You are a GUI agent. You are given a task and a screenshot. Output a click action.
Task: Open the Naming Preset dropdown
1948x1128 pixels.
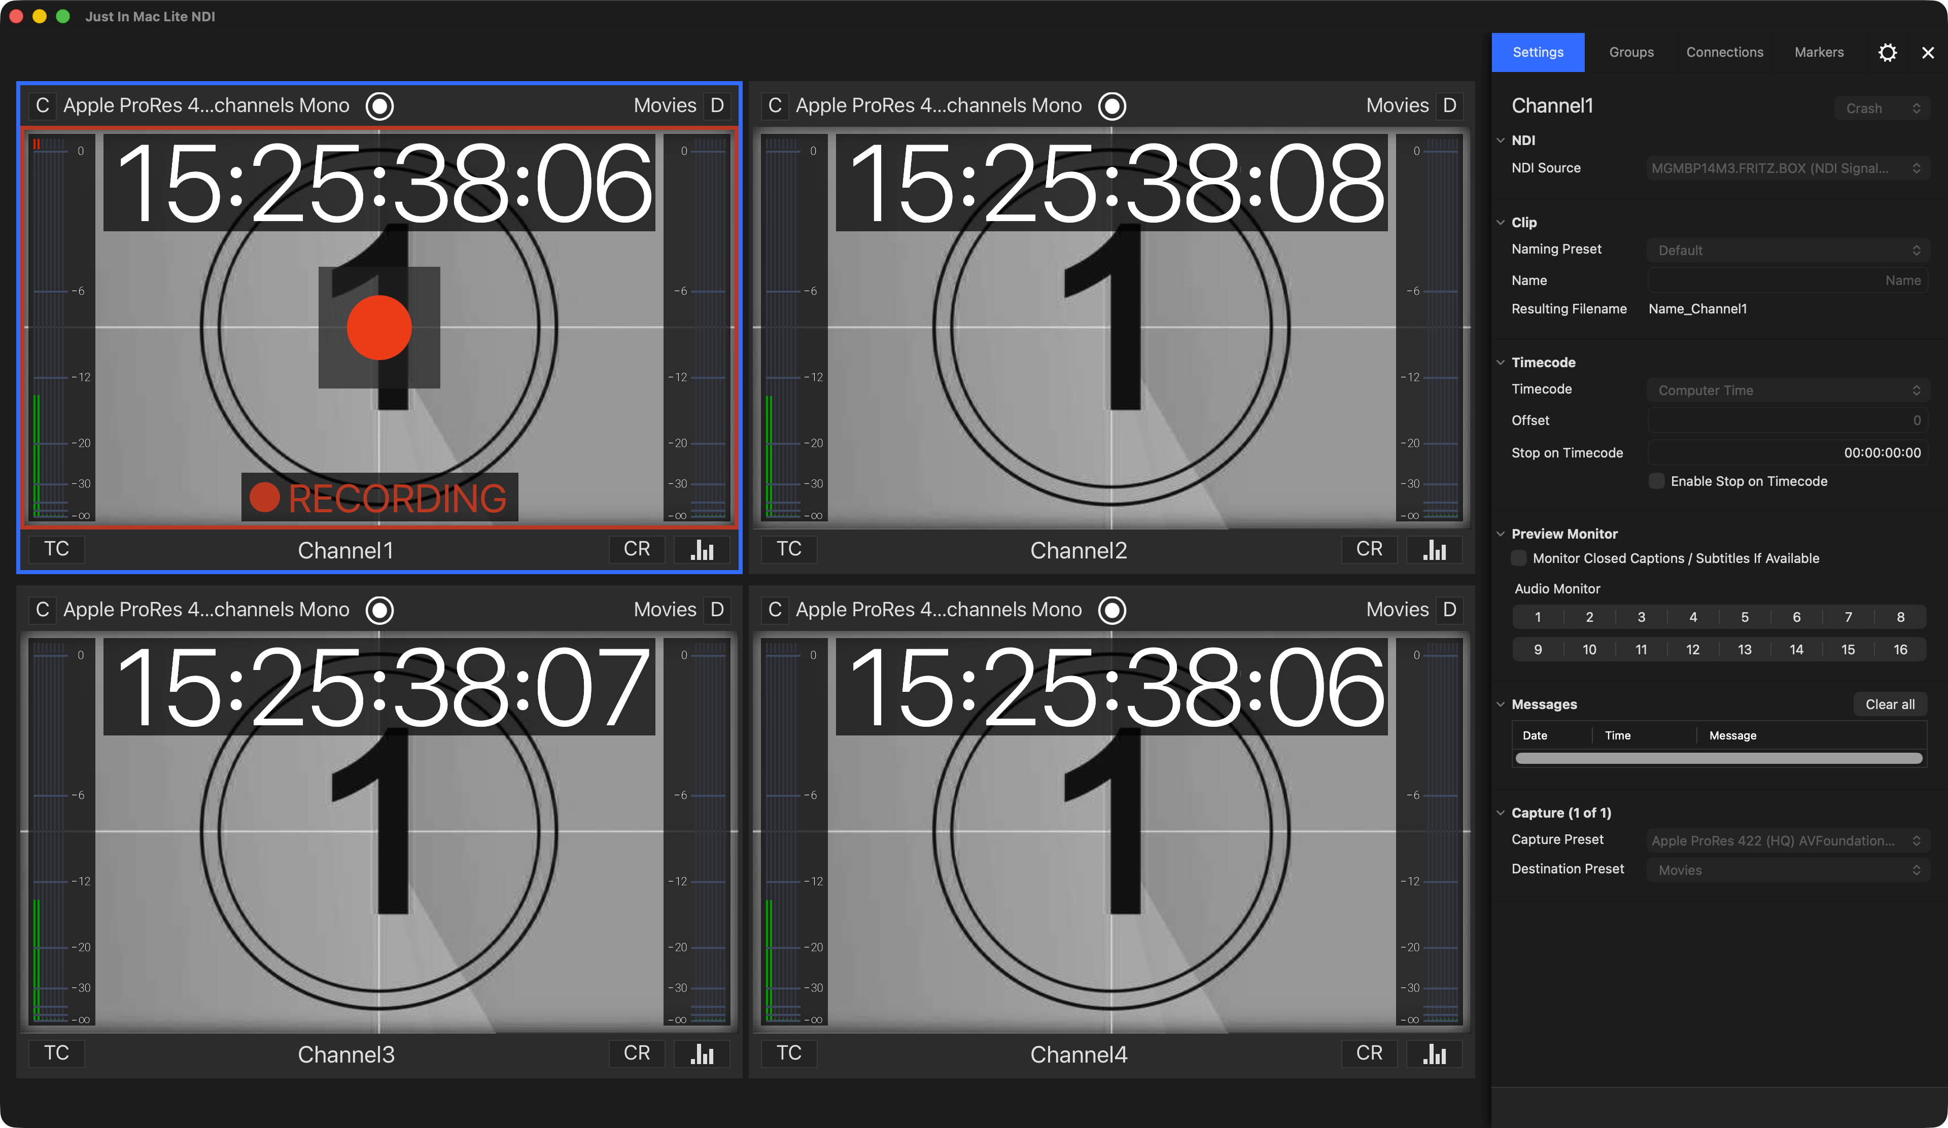(x=1787, y=251)
